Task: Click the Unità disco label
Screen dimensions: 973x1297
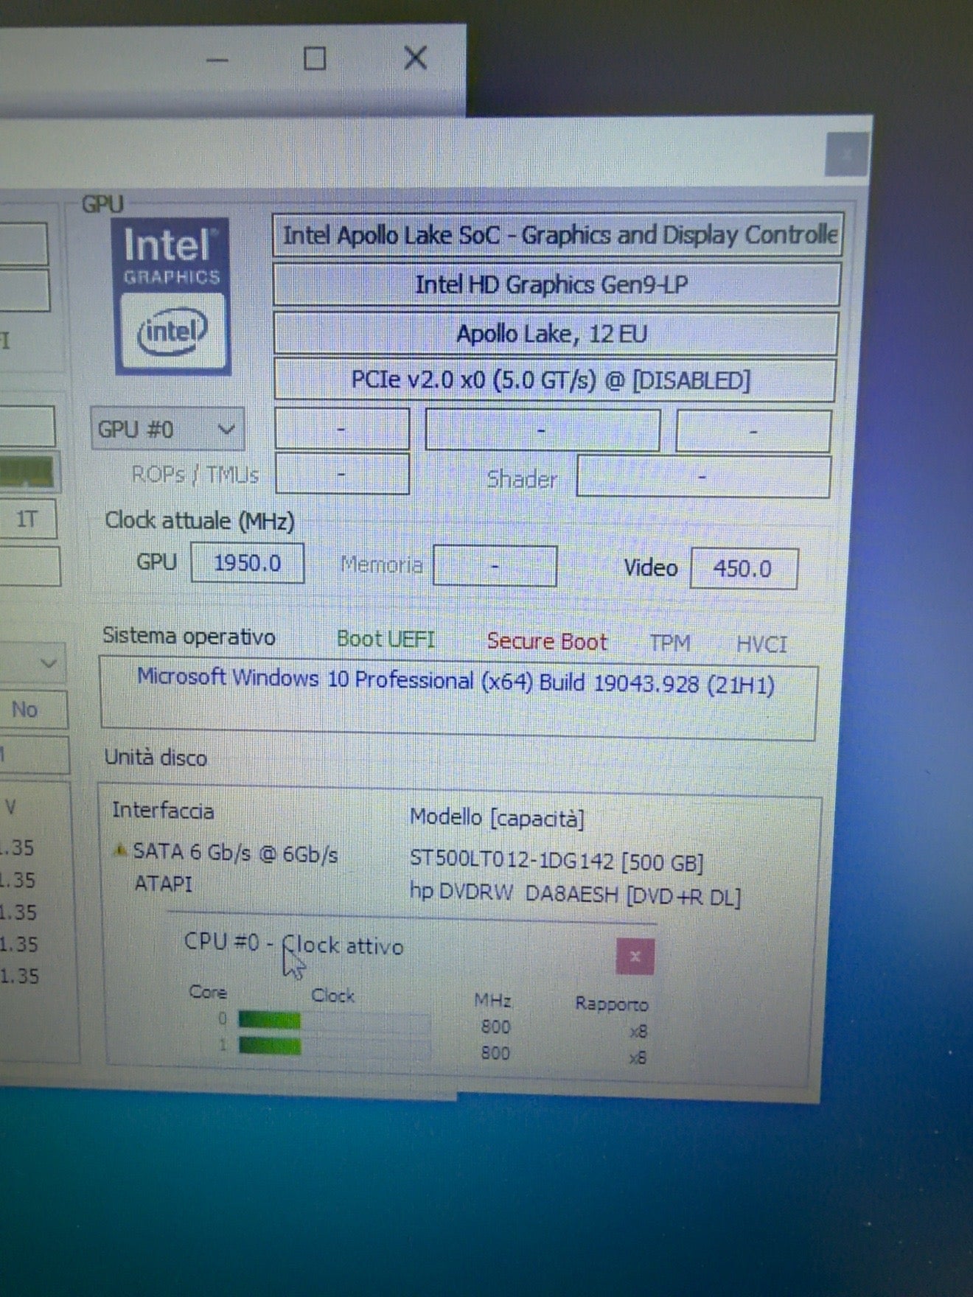Action: (156, 758)
